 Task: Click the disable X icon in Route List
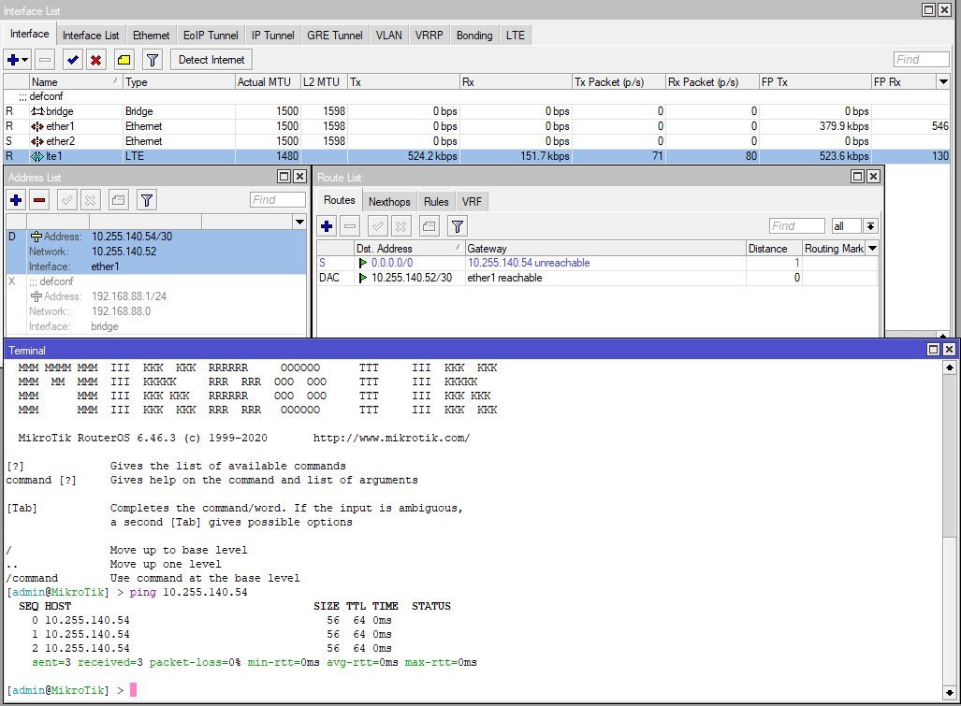tap(400, 226)
